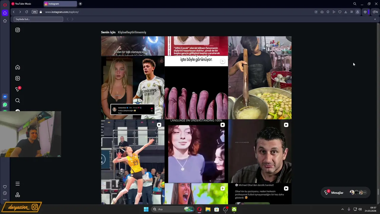
Task: Open a new browser tab
Action: coord(80,4)
